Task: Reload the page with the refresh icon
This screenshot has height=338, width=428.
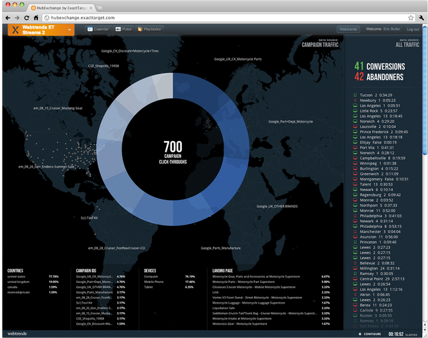Action: coord(26,17)
